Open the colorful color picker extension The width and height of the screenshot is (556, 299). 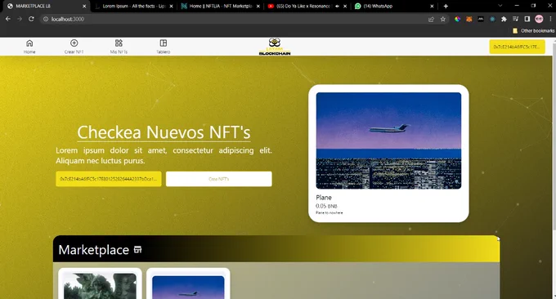click(457, 19)
